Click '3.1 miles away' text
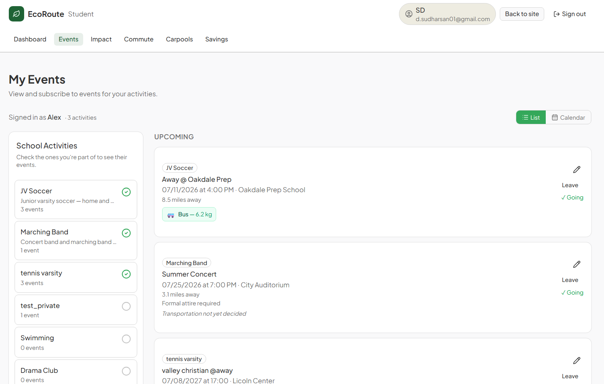This screenshot has height=384, width=604. tap(181, 295)
